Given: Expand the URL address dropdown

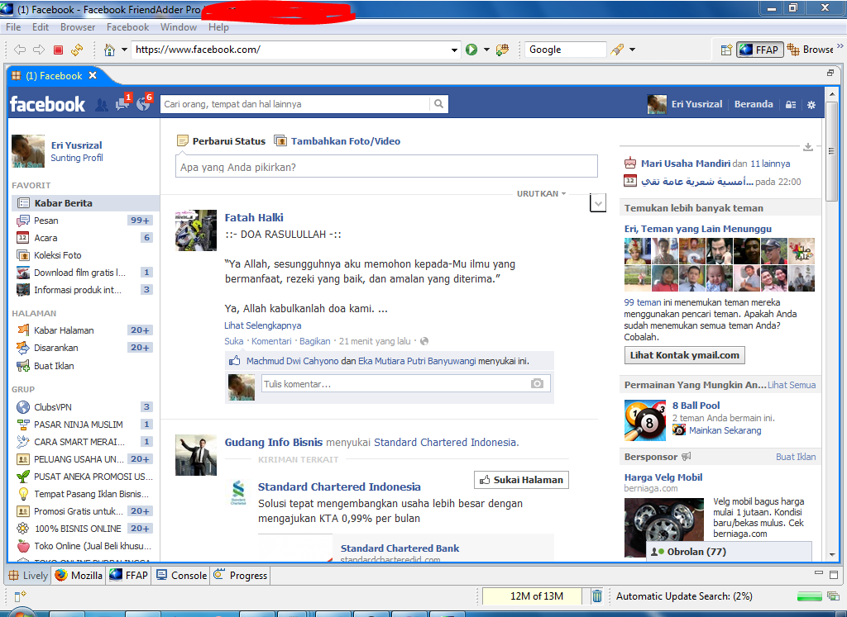Looking at the screenshot, I should 454,50.
